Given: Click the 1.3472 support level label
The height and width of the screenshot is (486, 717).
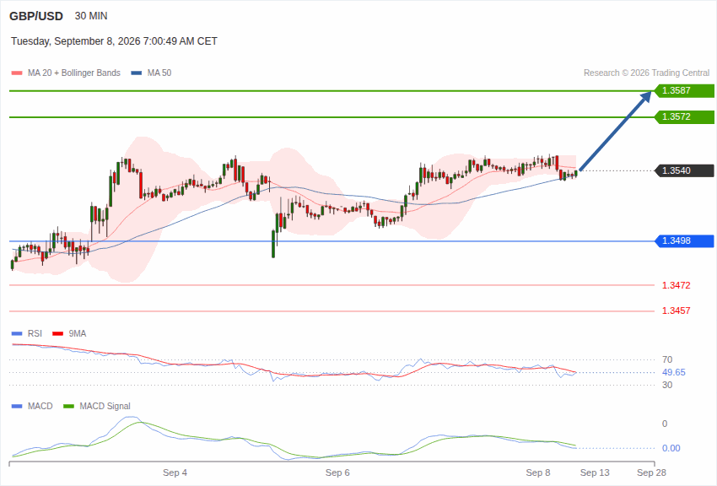Looking at the screenshot, I should click(676, 285).
